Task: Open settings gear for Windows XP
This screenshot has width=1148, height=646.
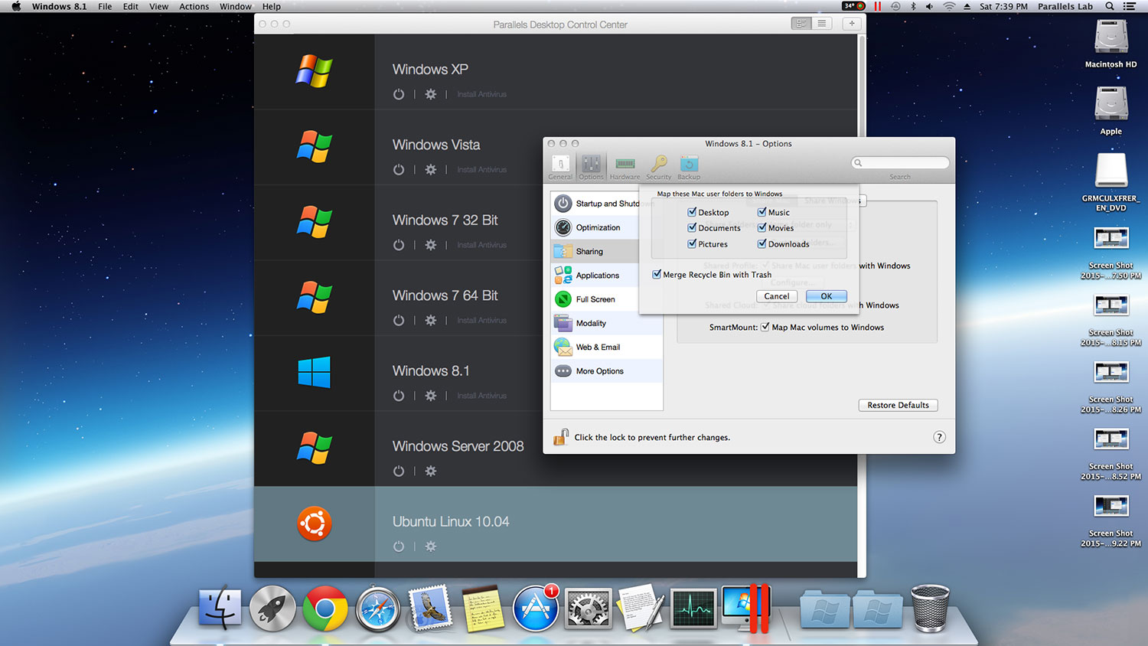Action: [x=431, y=94]
